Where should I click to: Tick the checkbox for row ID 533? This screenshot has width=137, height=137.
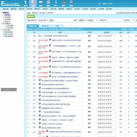click(28, 52)
